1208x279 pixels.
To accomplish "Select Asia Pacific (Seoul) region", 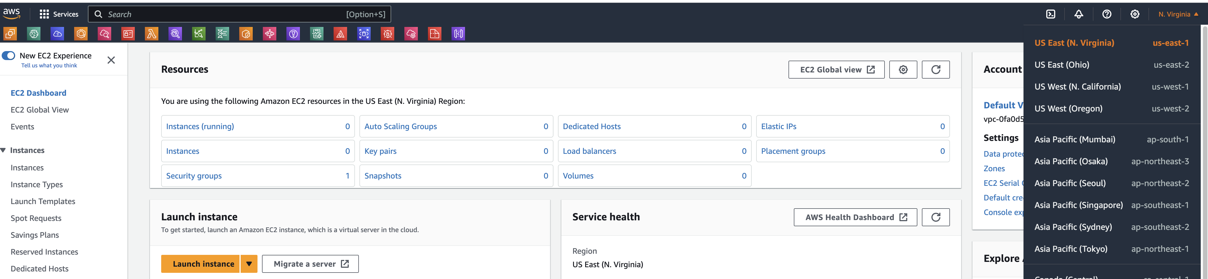I will pos(1111,183).
